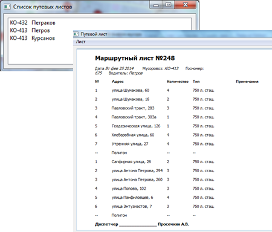The height and width of the screenshot is (232, 272).
Task: Click the Список путевых листов window icon
Action: click(7, 7)
